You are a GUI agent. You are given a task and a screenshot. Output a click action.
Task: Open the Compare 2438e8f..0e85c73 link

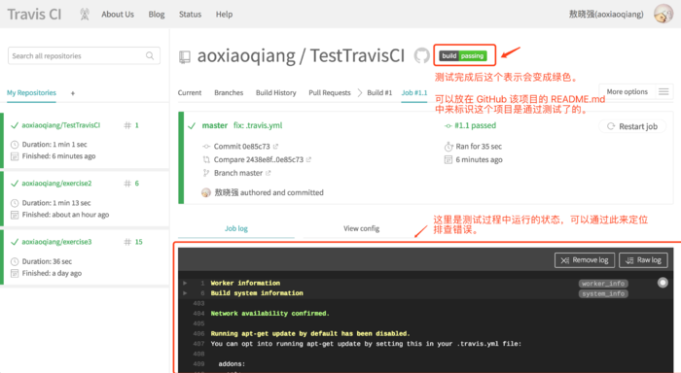pyautogui.click(x=259, y=159)
